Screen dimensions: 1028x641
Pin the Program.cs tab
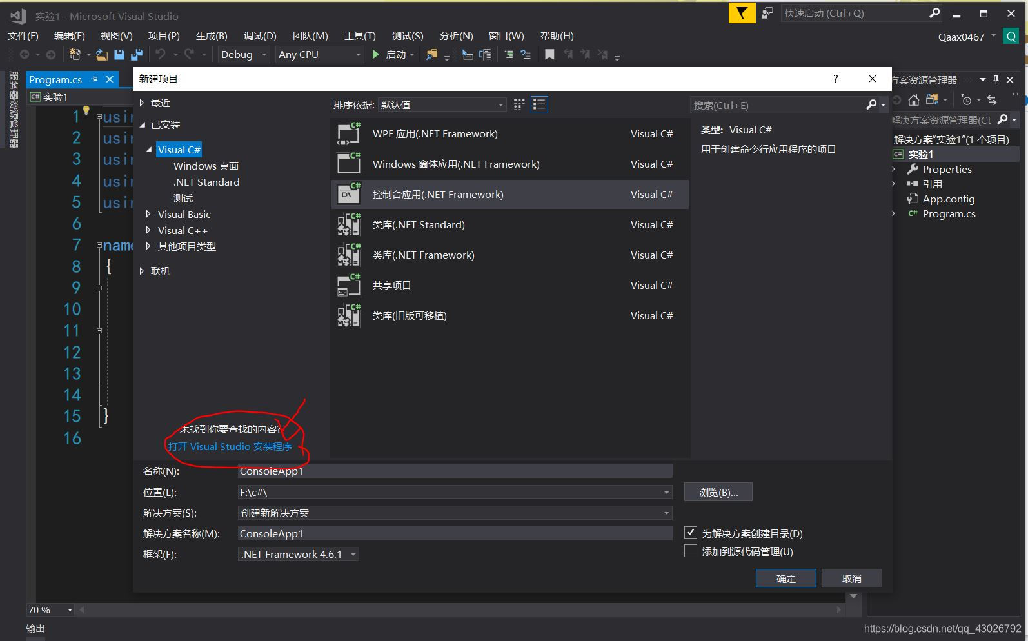(94, 79)
